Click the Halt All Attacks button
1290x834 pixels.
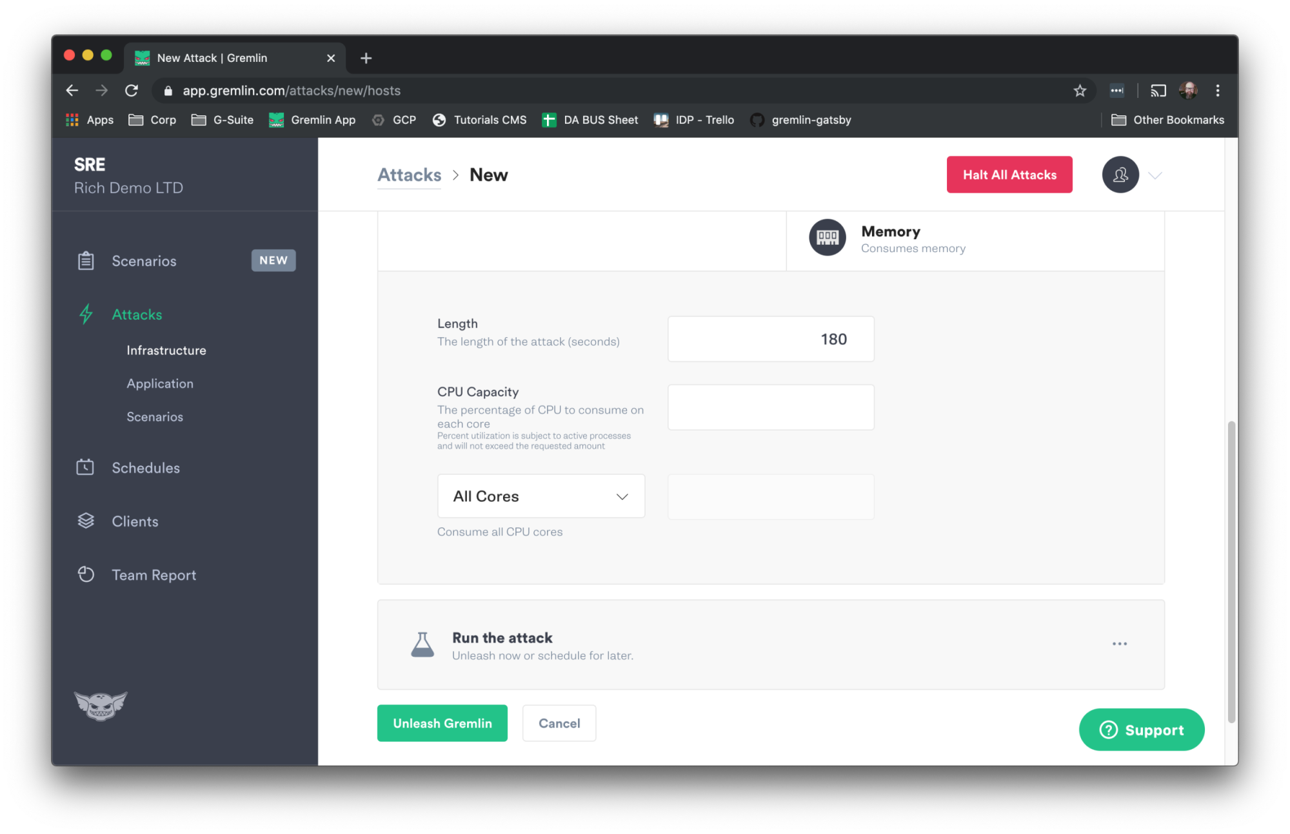(1010, 175)
